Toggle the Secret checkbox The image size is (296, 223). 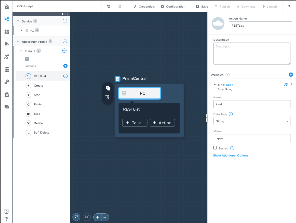(215, 148)
